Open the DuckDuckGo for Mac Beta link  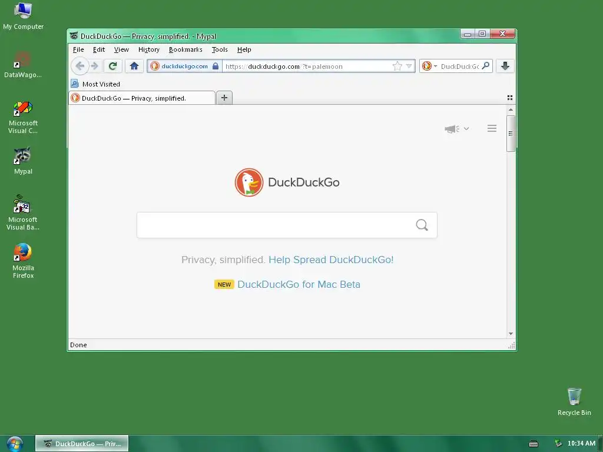(x=299, y=284)
